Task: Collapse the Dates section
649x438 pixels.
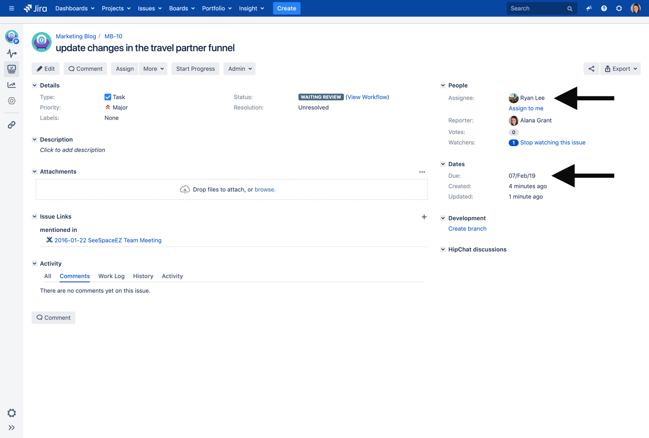Action: (443, 164)
